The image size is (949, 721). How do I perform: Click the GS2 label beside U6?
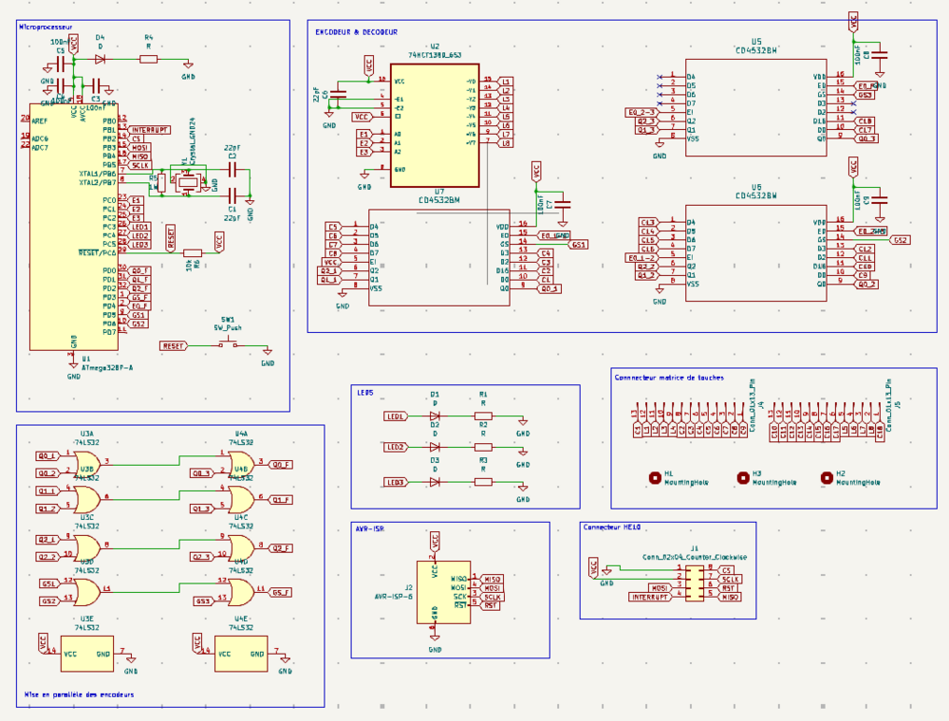pos(900,240)
